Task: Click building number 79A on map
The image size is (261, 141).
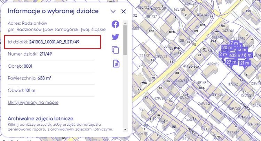Action: [144, 83]
